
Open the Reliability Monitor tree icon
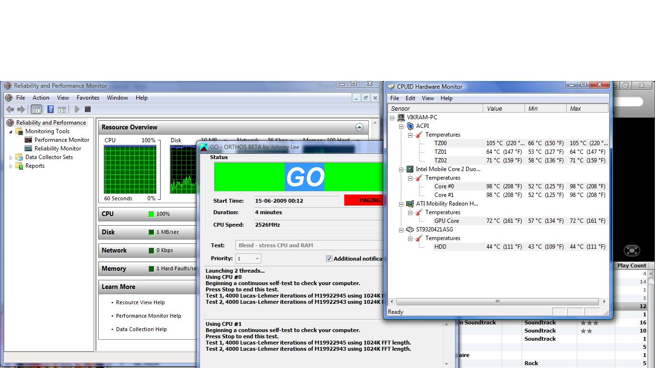(x=28, y=149)
